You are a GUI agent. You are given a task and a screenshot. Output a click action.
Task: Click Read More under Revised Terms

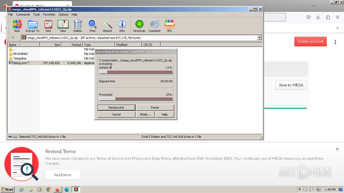[63, 175]
